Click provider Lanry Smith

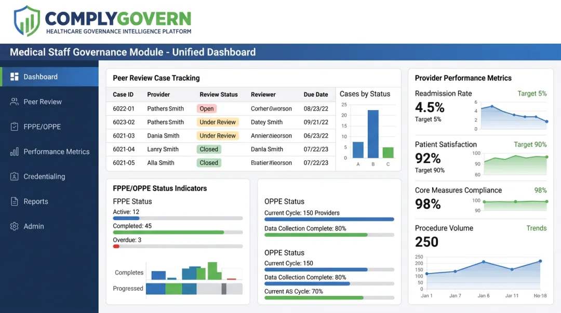[x=163, y=149]
